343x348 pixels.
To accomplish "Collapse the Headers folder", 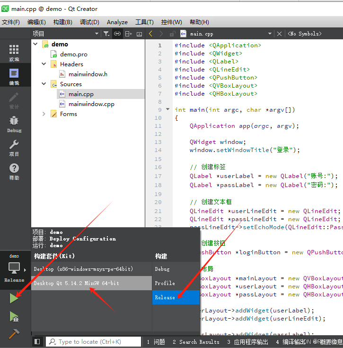I will click(44, 64).
